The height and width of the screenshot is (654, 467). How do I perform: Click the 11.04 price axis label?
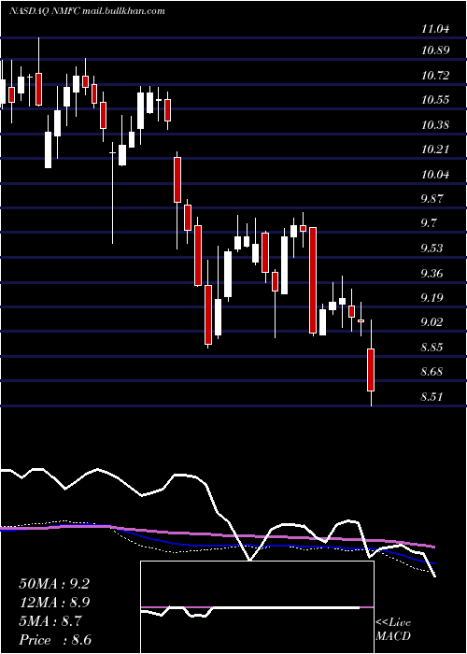(435, 29)
